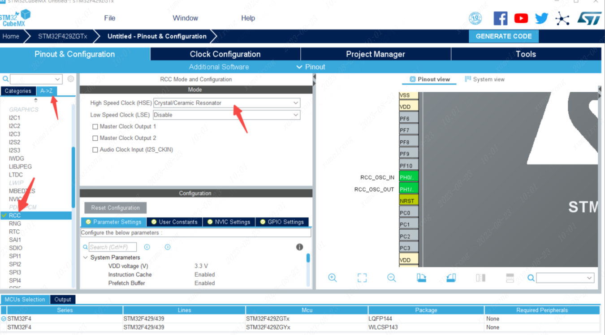Click the Reset Configuration button
Viewport: 605px width, 335px height.
tap(116, 208)
